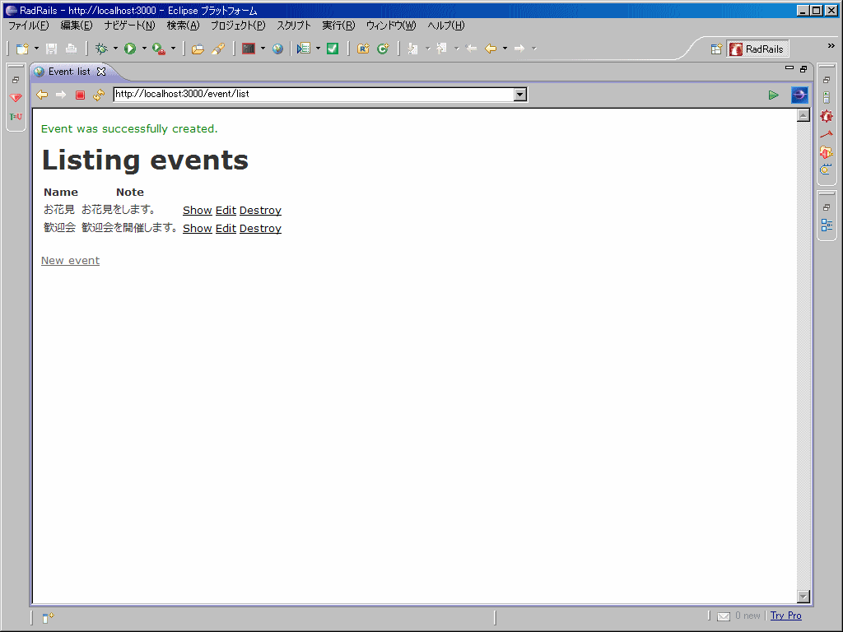Open the ウィンドウ(W) menu
The height and width of the screenshot is (632, 843).
click(x=391, y=26)
